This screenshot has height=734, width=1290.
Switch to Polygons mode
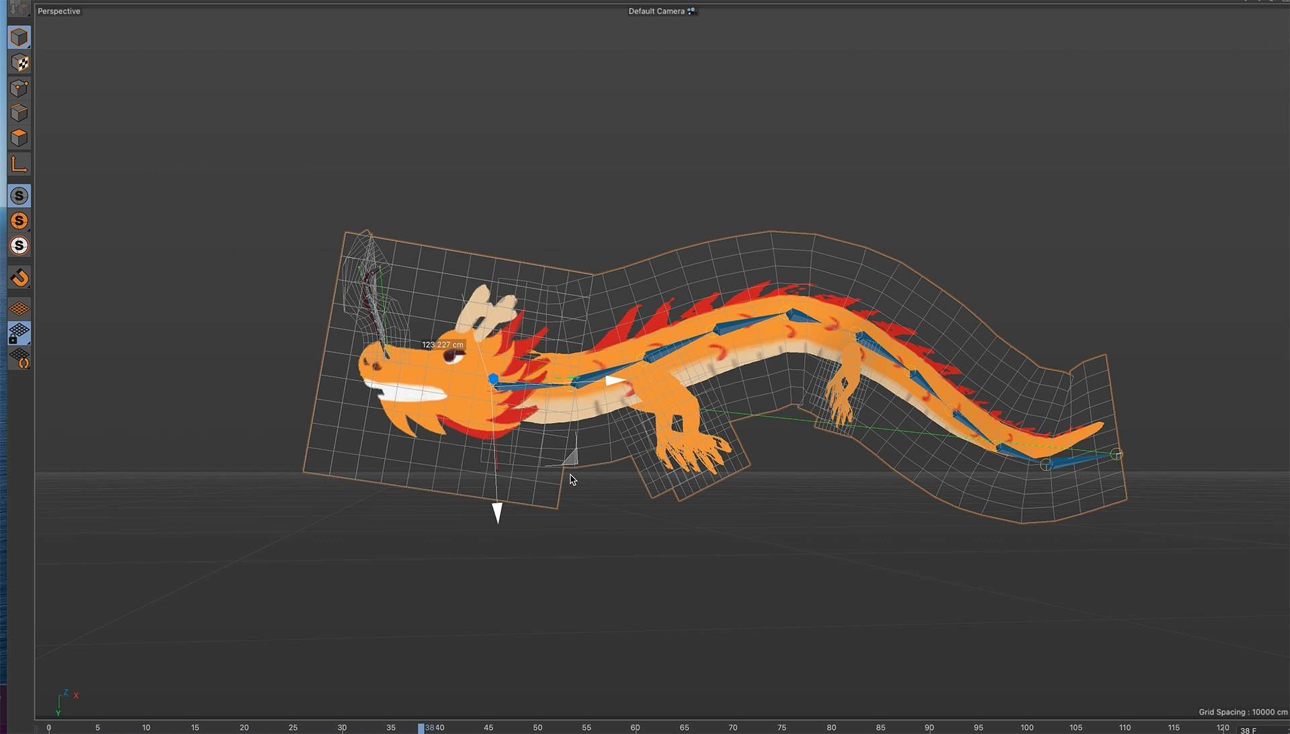point(19,138)
